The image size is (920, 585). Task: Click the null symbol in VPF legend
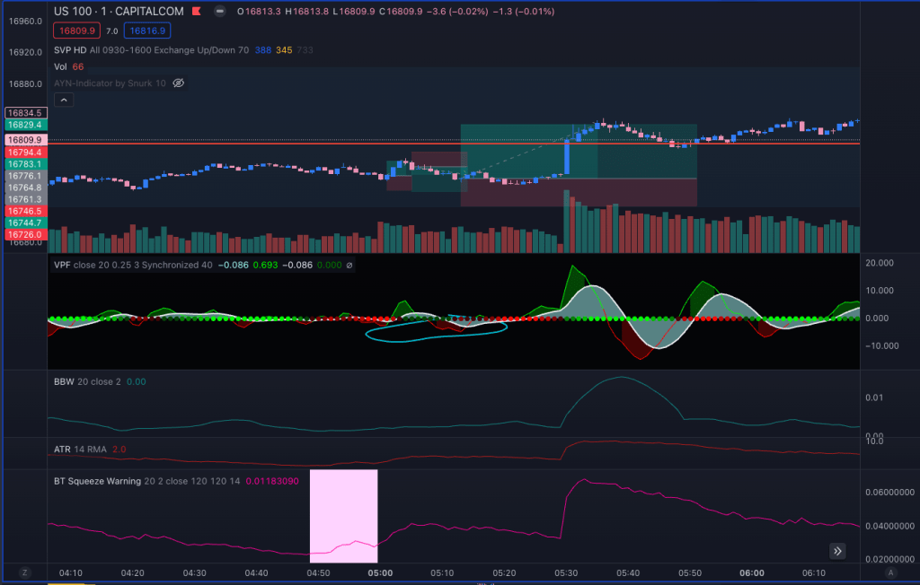349,266
